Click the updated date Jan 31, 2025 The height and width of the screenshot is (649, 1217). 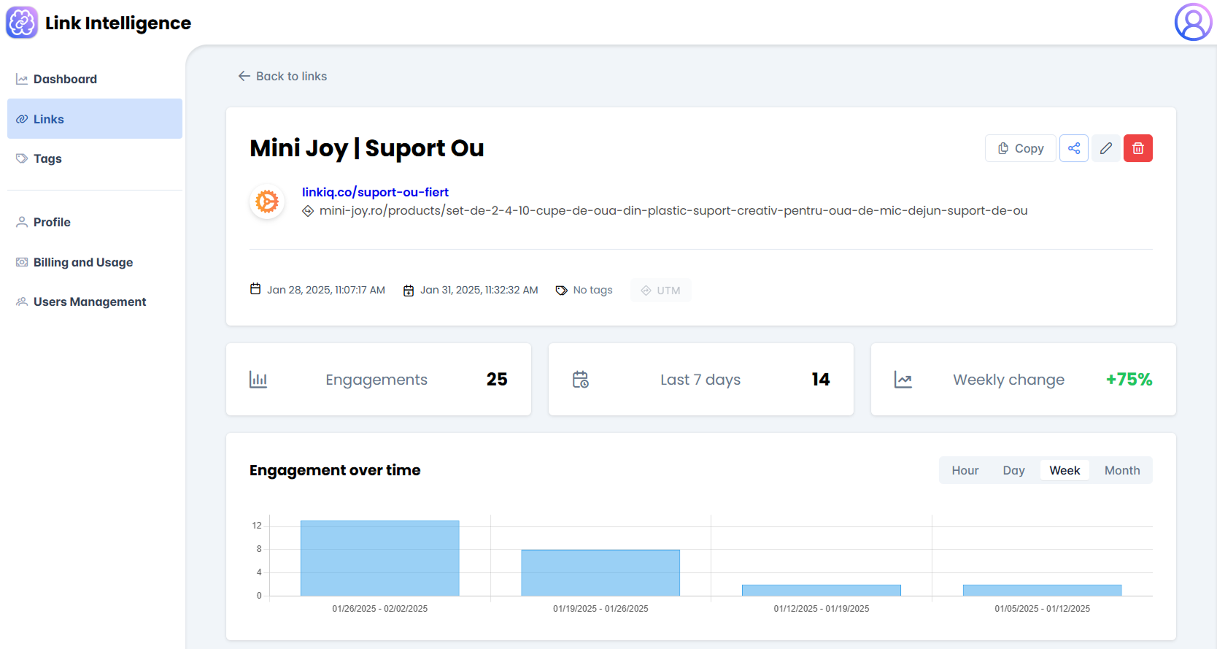pyautogui.click(x=479, y=290)
